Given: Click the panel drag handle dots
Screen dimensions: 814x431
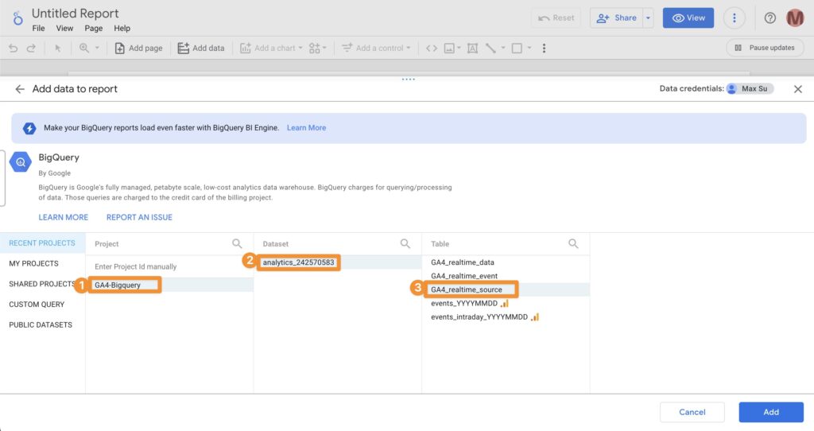Looking at the screenshot, I should (x=408, y=80).
